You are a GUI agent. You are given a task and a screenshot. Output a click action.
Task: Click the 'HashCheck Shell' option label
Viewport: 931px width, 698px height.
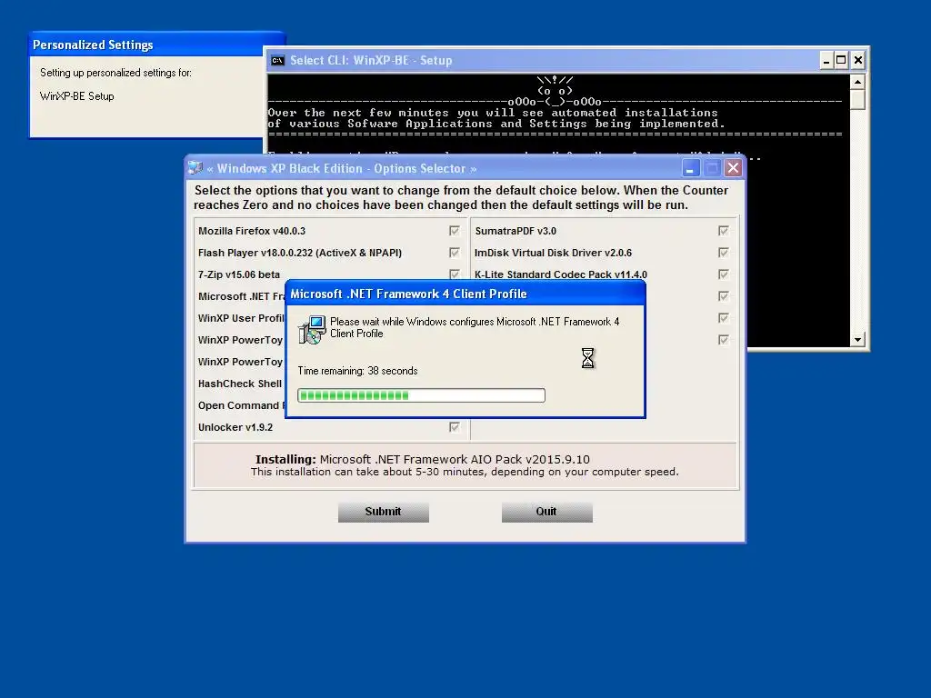[240, 384]
